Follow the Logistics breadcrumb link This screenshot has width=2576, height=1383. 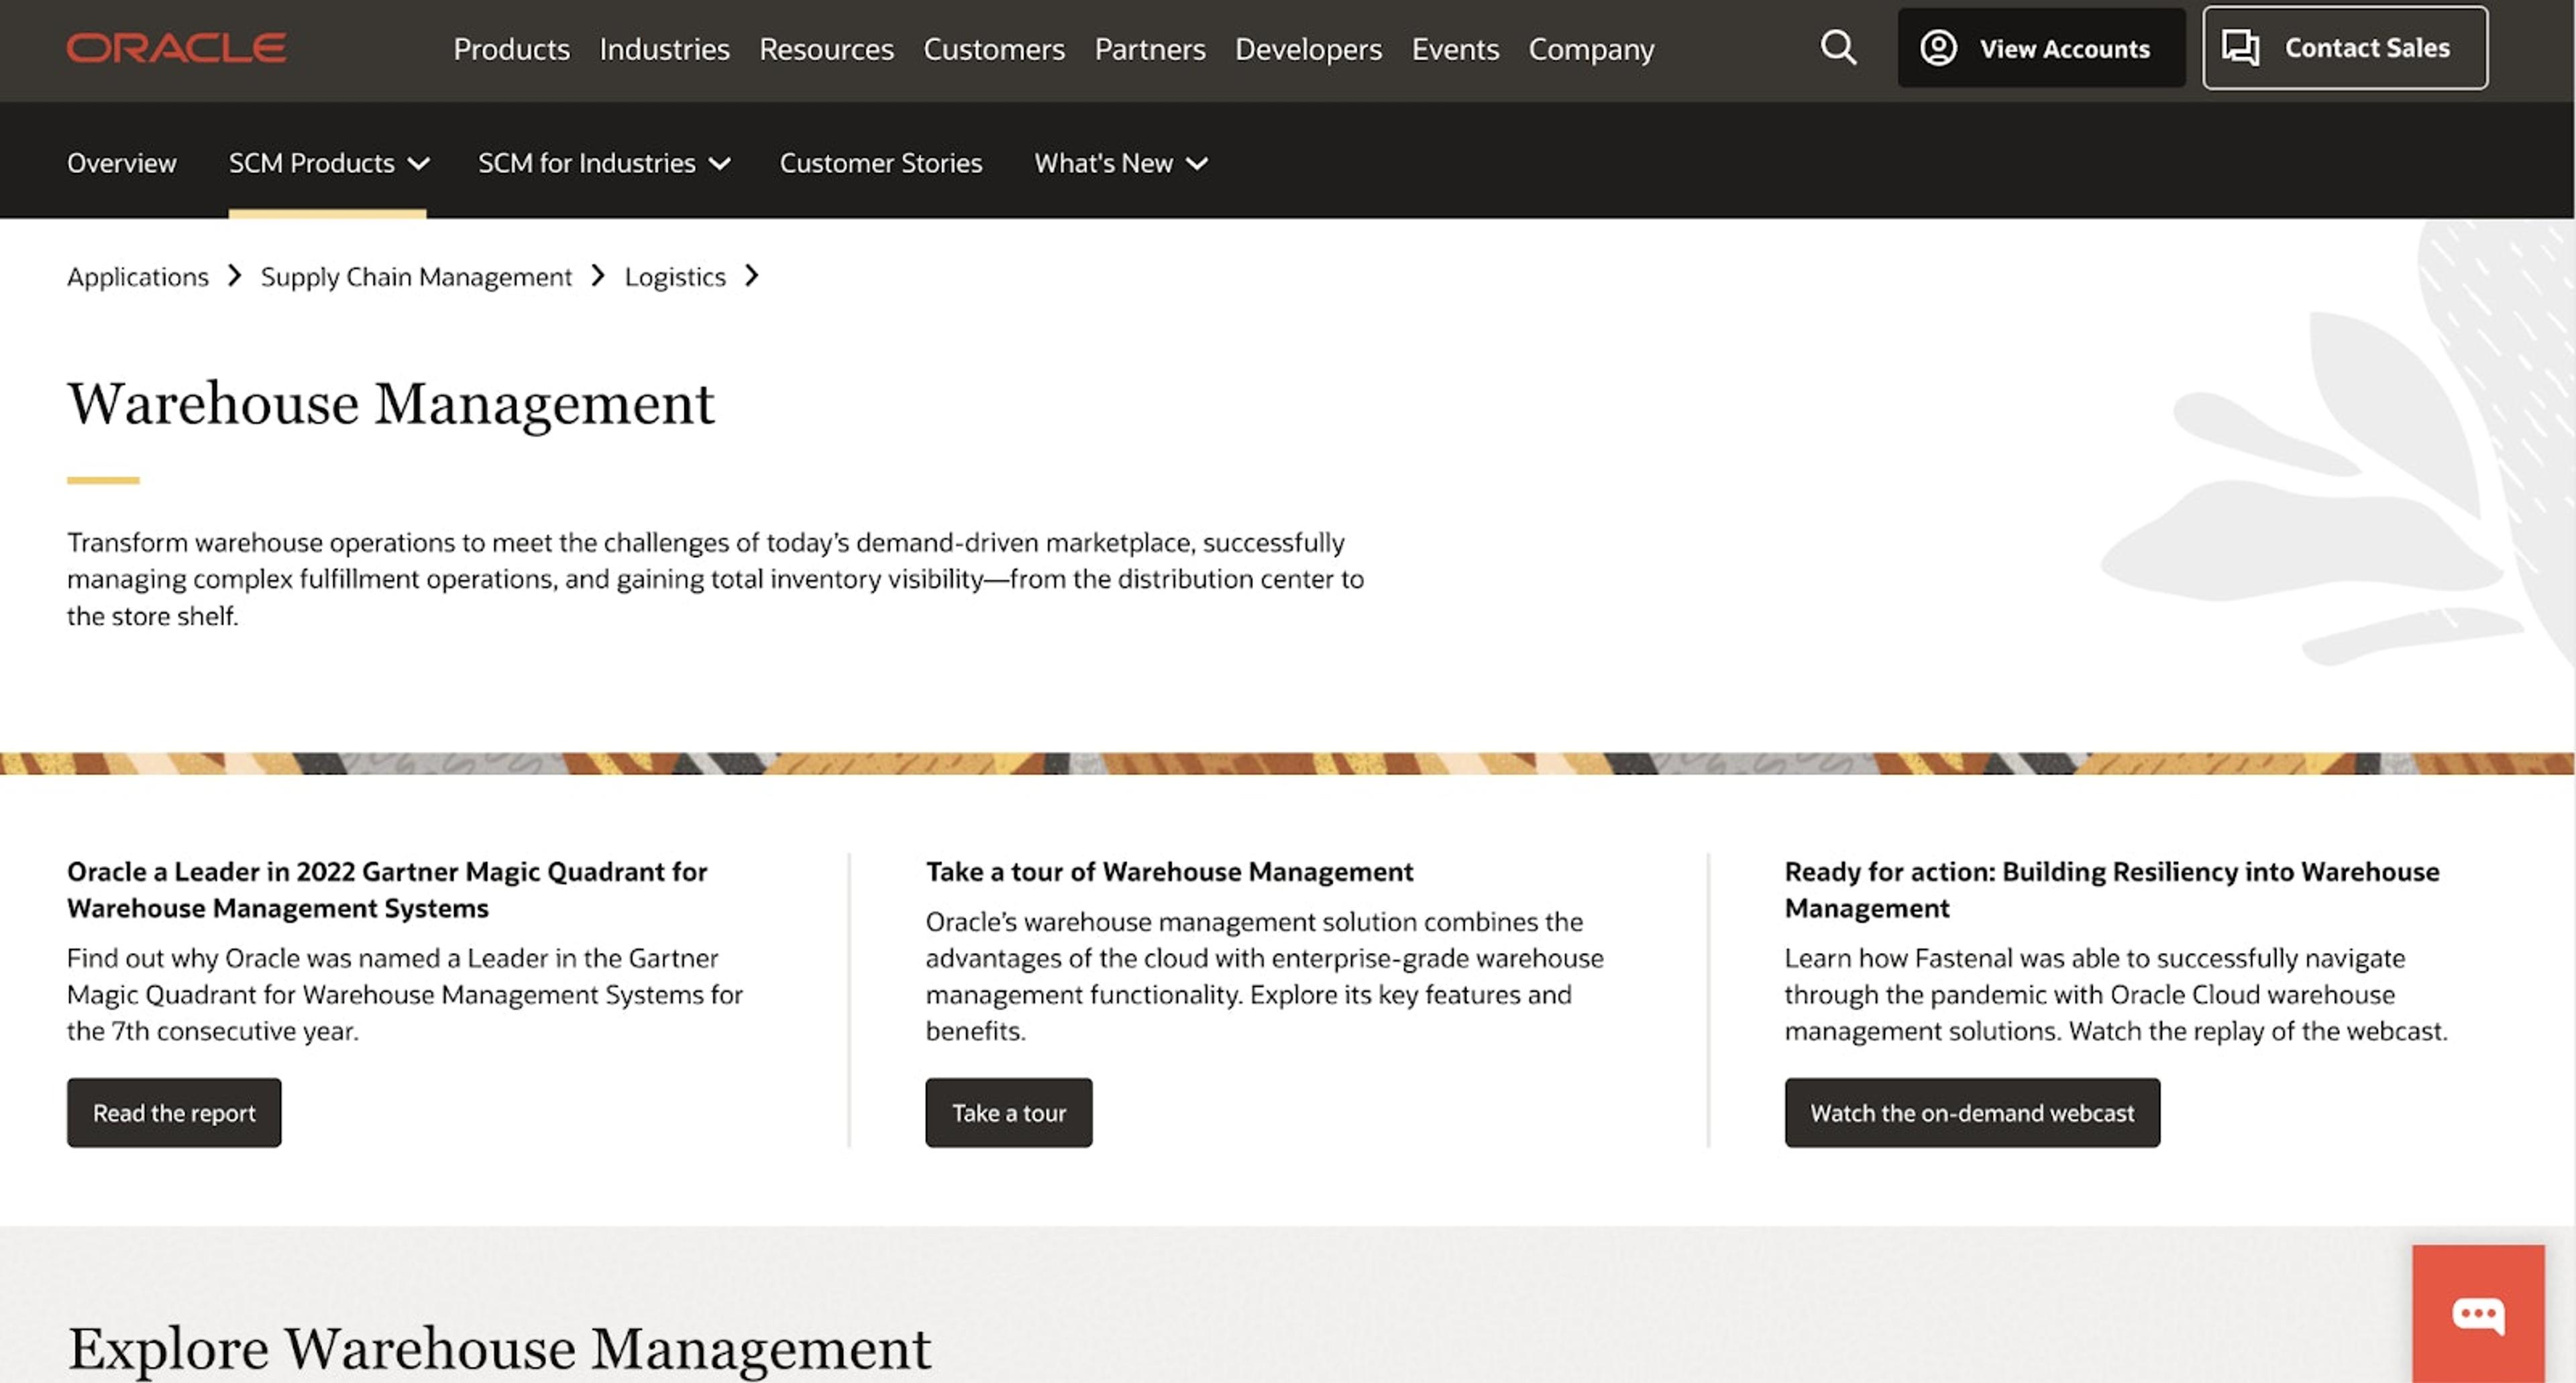tap(675, 277)
